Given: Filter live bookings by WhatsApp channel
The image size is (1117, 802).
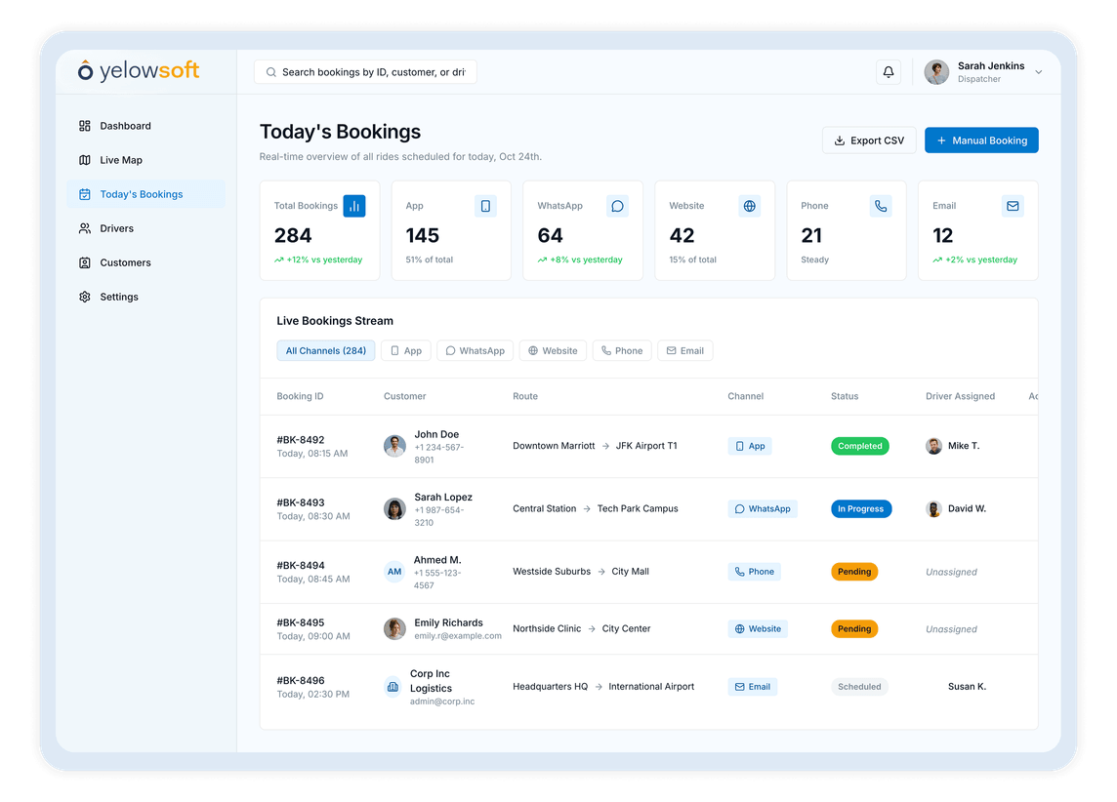Looking at the screenshot, I should click(x=476, y=350).
